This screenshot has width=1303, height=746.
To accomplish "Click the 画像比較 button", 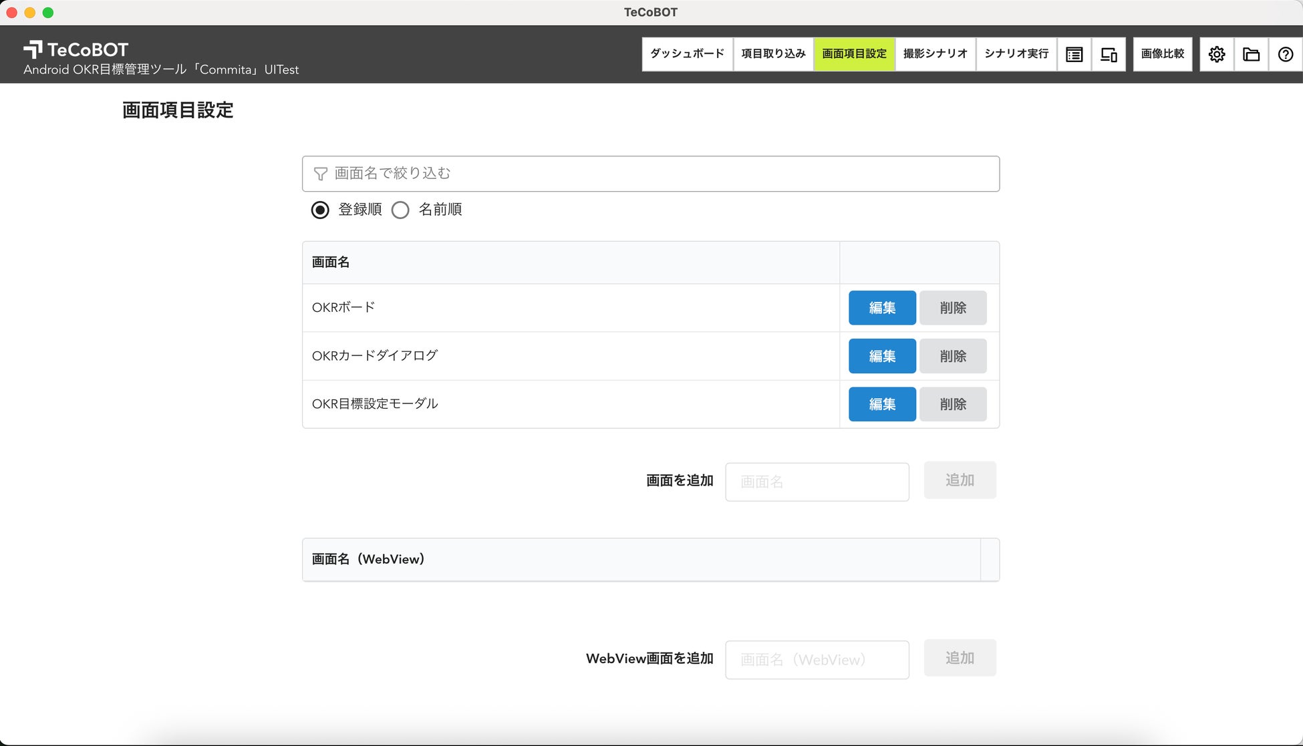I will point(1162,54).
